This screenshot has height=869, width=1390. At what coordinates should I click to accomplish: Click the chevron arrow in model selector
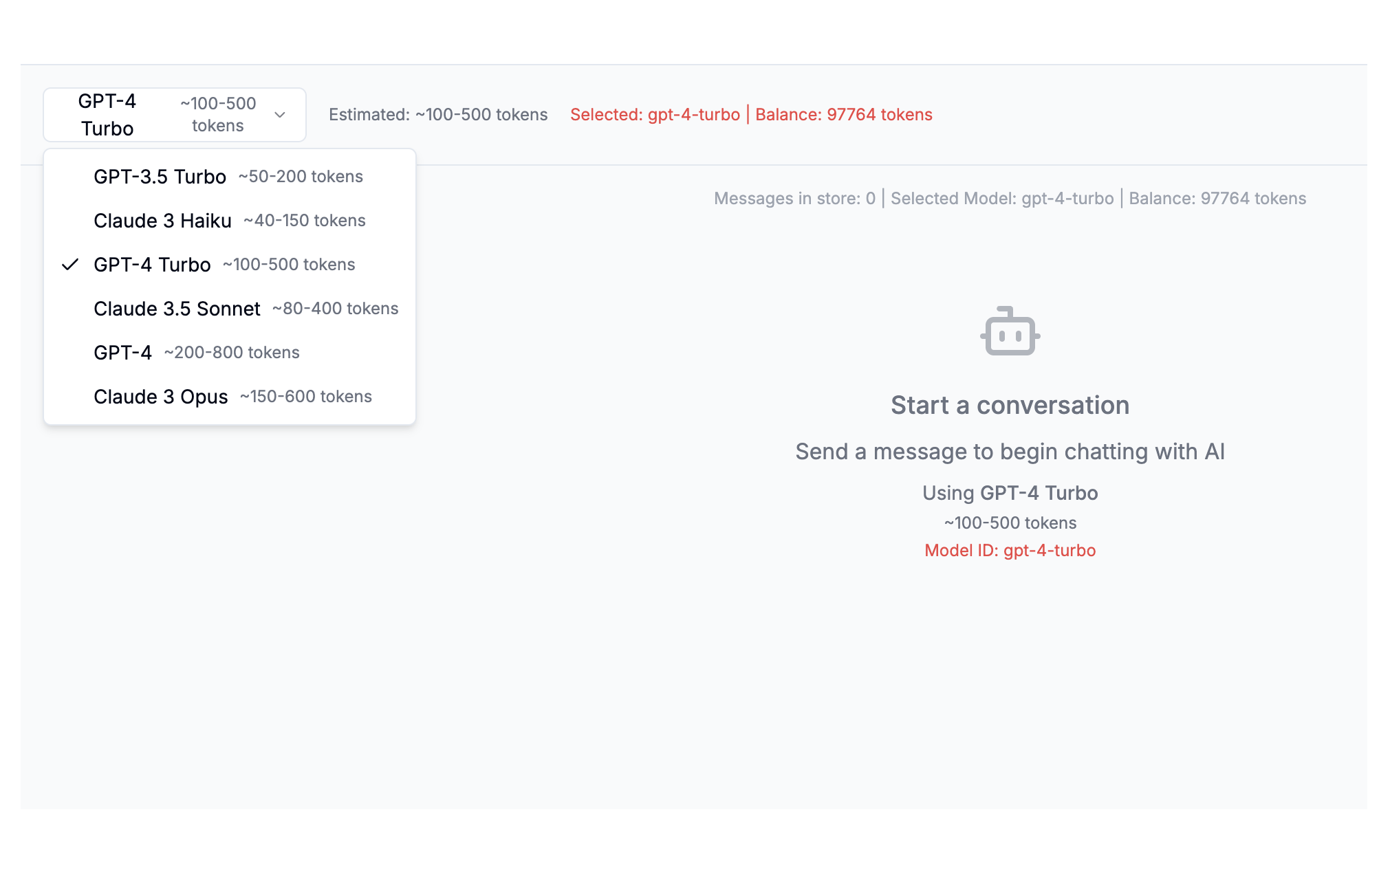(280, 115)
